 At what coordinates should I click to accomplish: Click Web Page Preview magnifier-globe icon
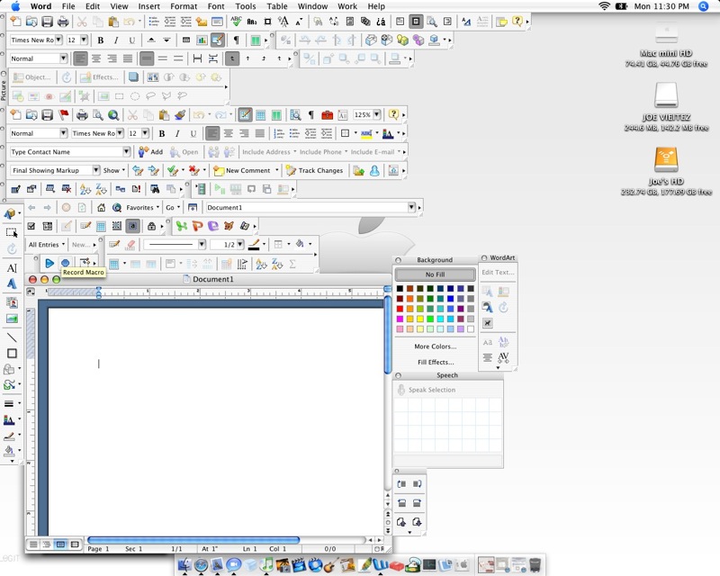[113, 115]
